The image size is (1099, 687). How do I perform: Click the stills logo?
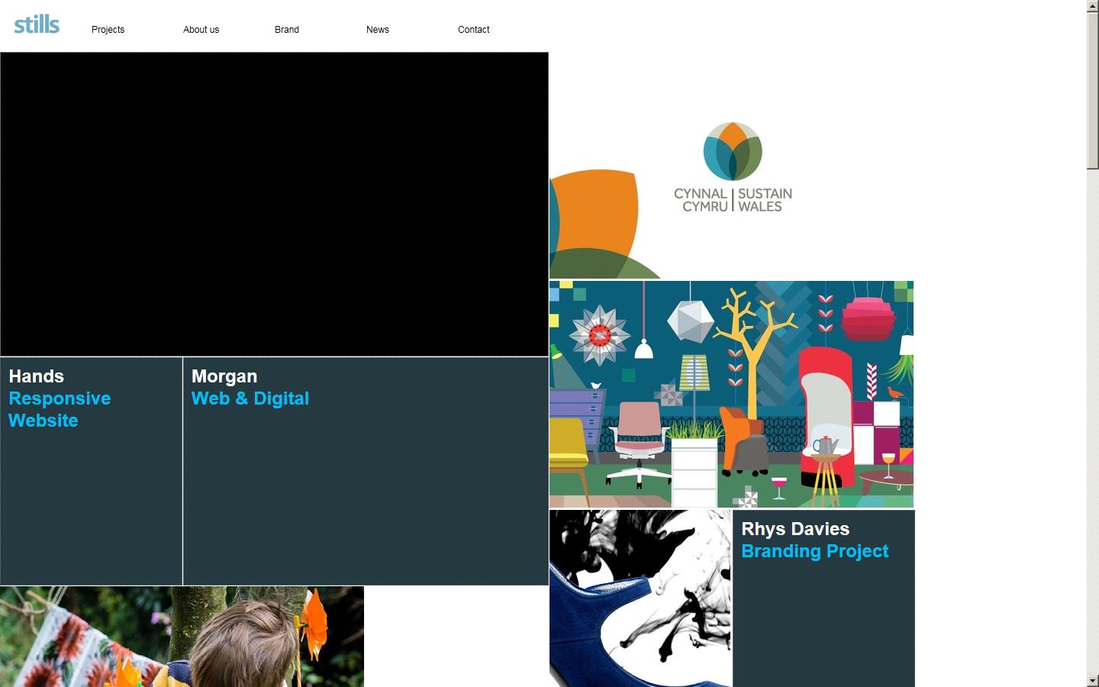click(37, 24)
